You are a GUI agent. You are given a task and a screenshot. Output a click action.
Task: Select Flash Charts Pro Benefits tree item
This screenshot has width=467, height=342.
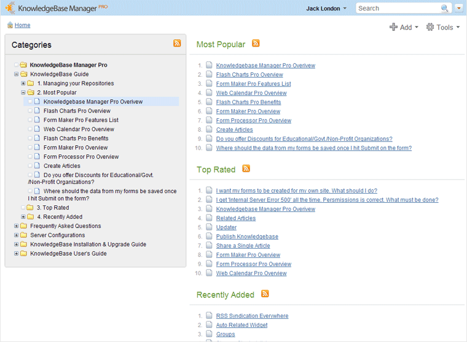pos(76,138)
